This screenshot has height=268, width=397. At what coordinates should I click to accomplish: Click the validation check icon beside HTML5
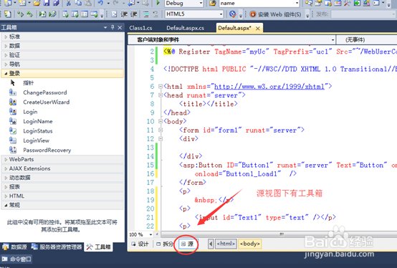(233, 14)
